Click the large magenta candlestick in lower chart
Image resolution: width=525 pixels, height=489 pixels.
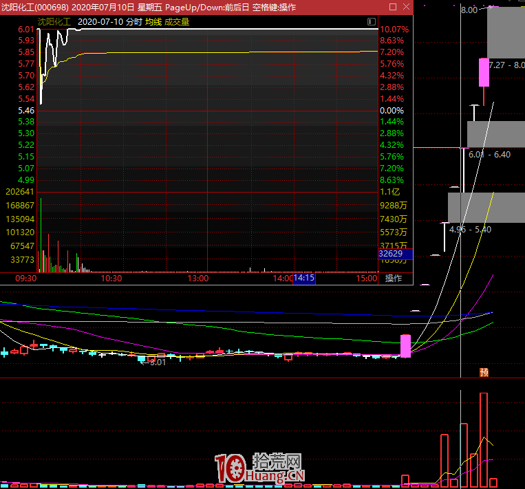pos(405,346)
